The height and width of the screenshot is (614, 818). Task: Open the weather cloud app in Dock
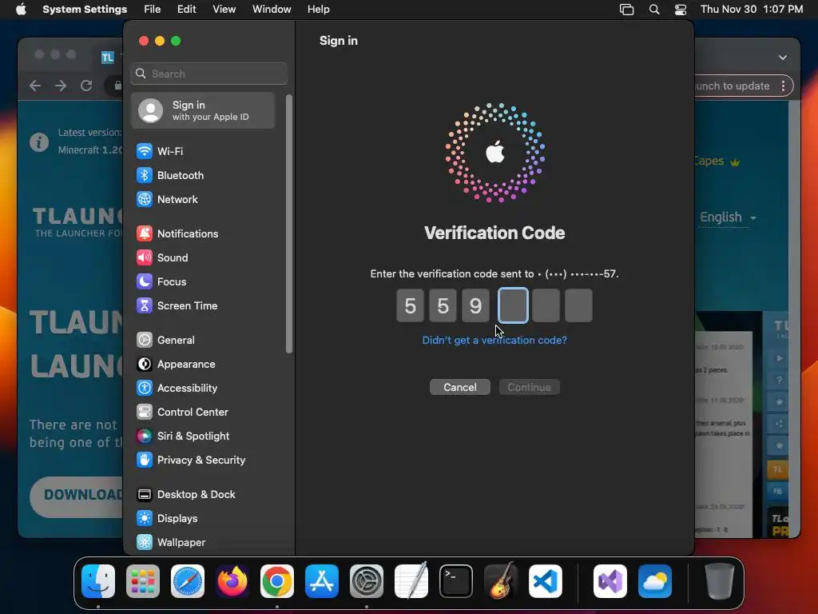pos(655,581)
